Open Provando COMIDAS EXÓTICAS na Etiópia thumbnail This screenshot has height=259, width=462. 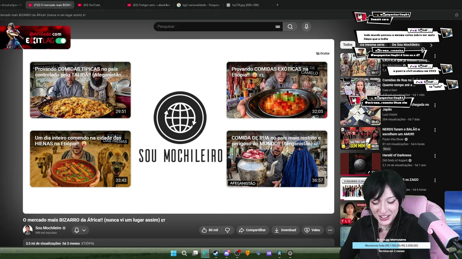coord(277,90)
